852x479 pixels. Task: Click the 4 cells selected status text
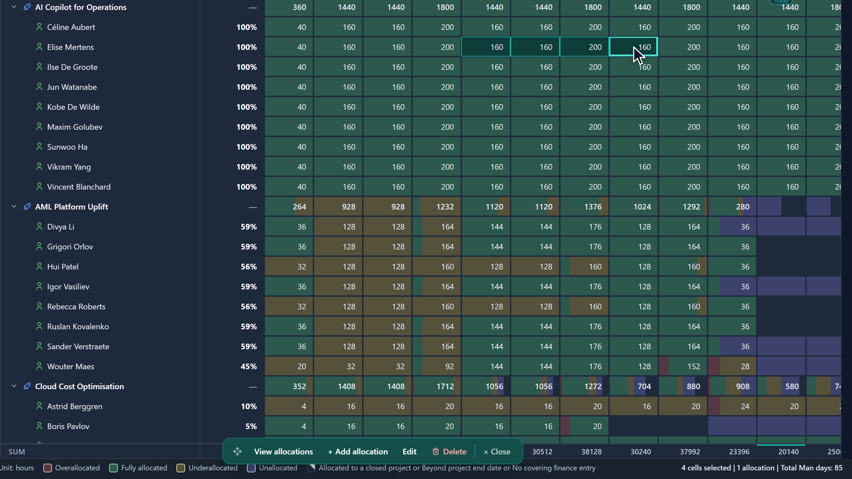point(706,468)
